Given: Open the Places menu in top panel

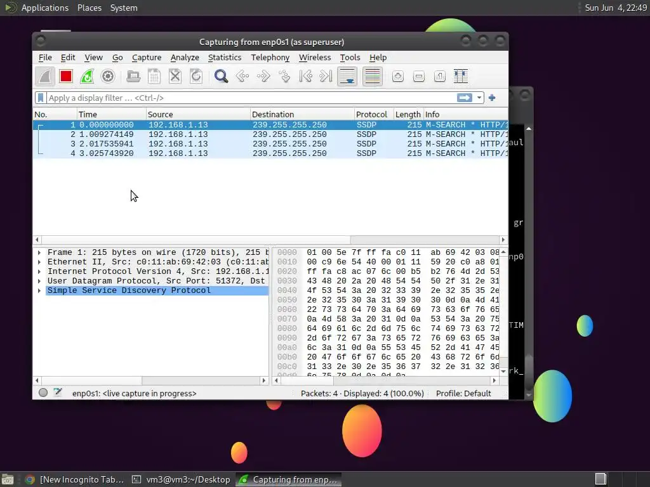Looking at the screenshot, I should pos(90,8).
